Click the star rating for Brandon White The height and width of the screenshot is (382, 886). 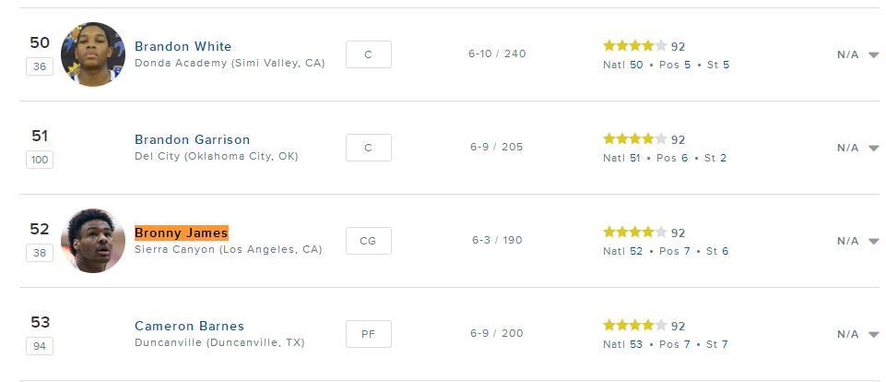coord(635,46)
